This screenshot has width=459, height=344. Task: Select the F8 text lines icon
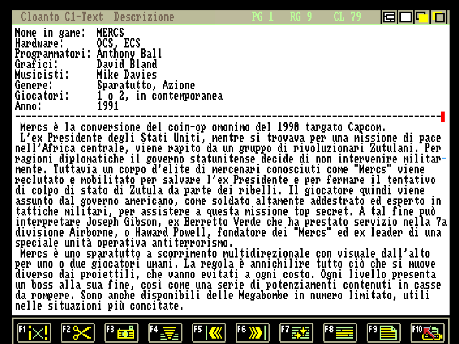point(340,332)
